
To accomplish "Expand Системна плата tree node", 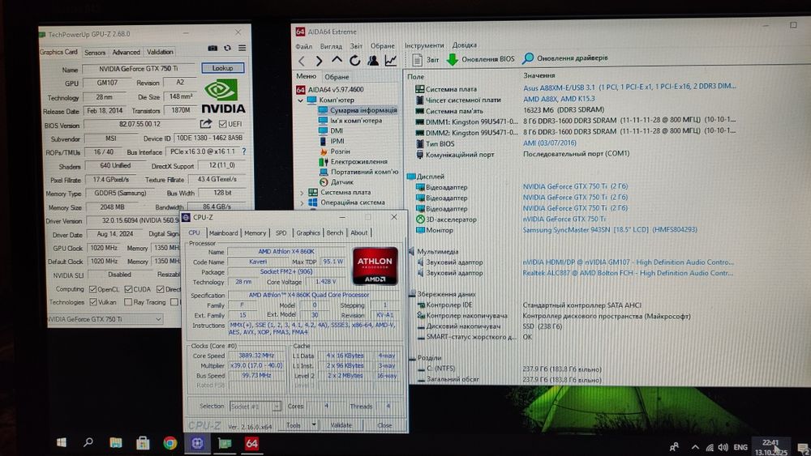I will coord(302,193).
